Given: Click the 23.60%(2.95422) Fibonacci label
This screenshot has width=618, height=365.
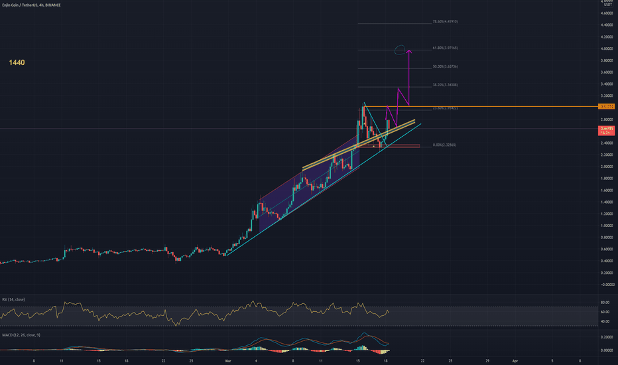Looking at the screenshot, I should tap(445, 108).
